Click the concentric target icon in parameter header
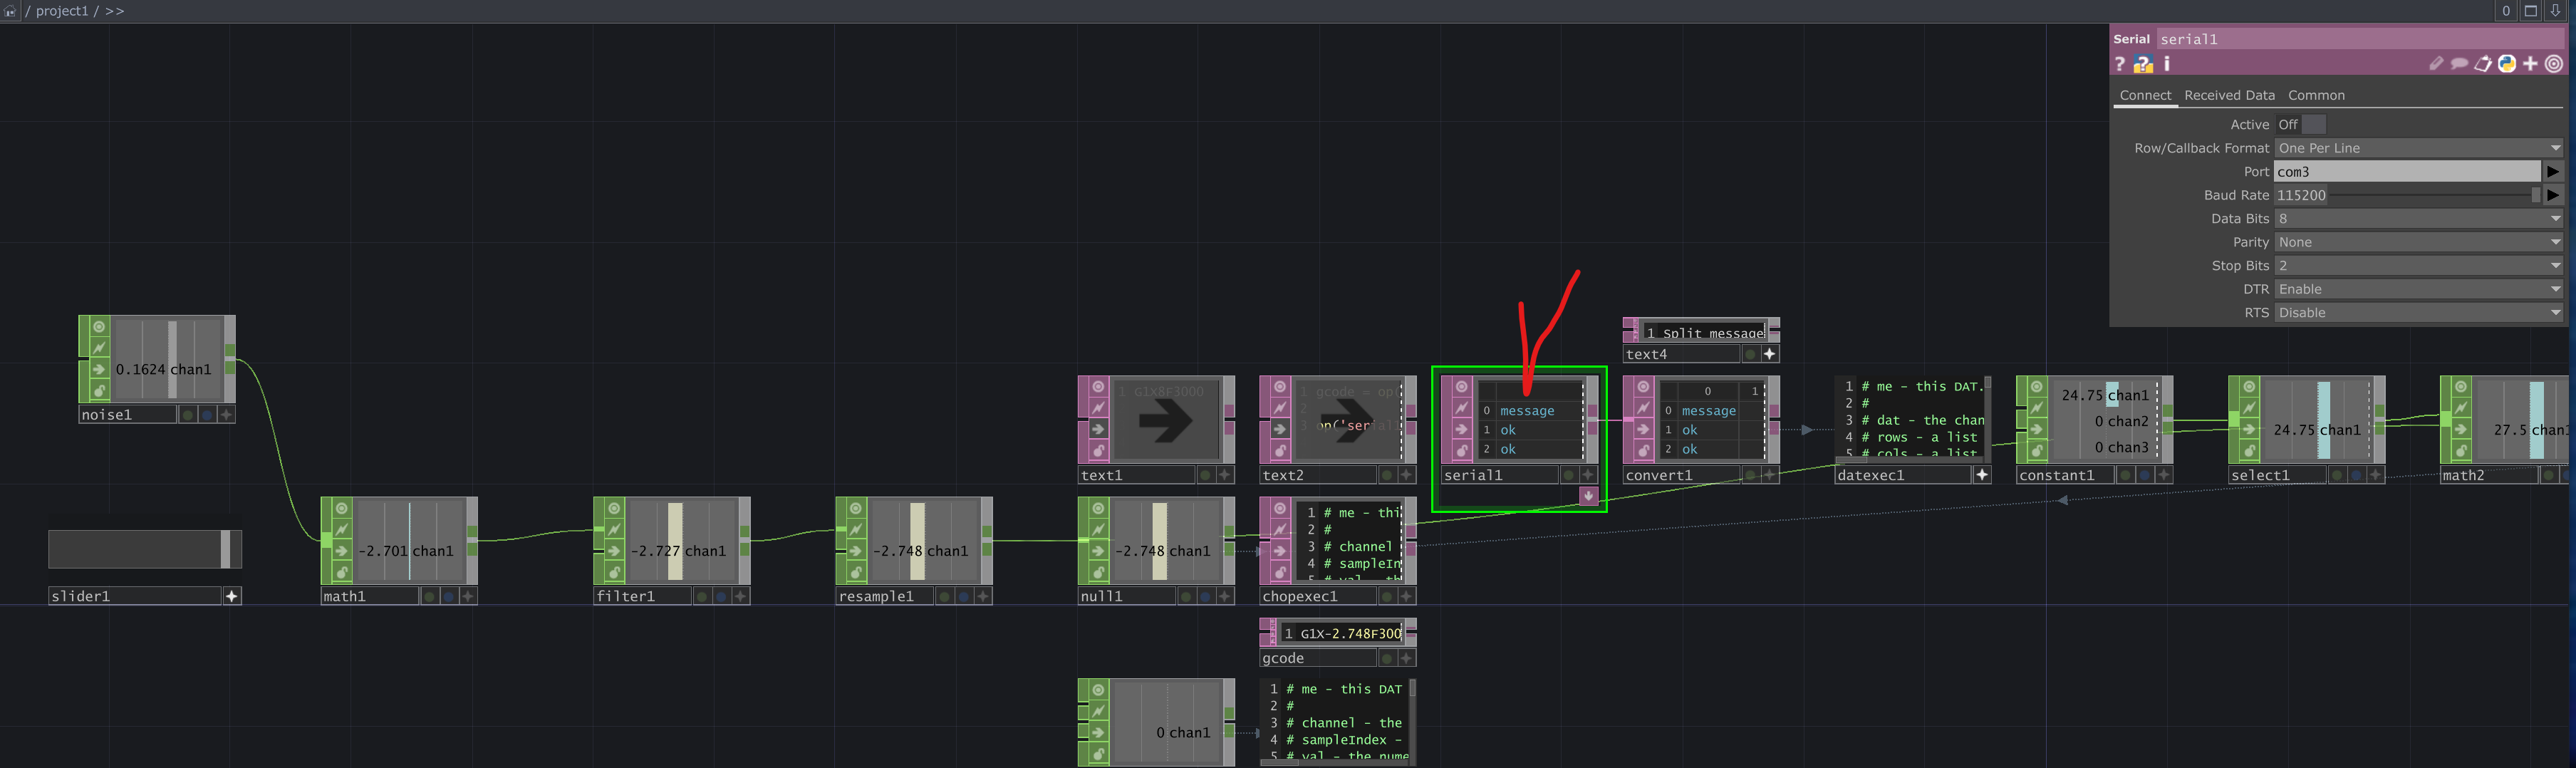The image size is (2576, 768). click(x=2554, y=64)
